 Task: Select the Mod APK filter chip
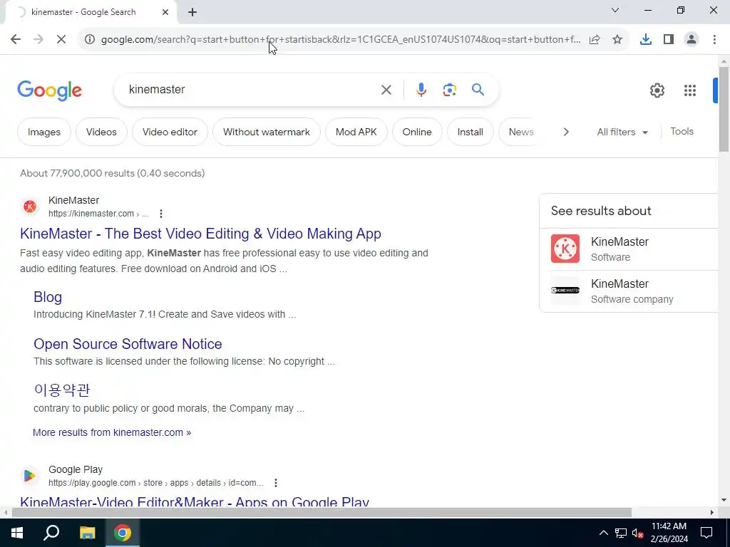click(x=356, y=132)
